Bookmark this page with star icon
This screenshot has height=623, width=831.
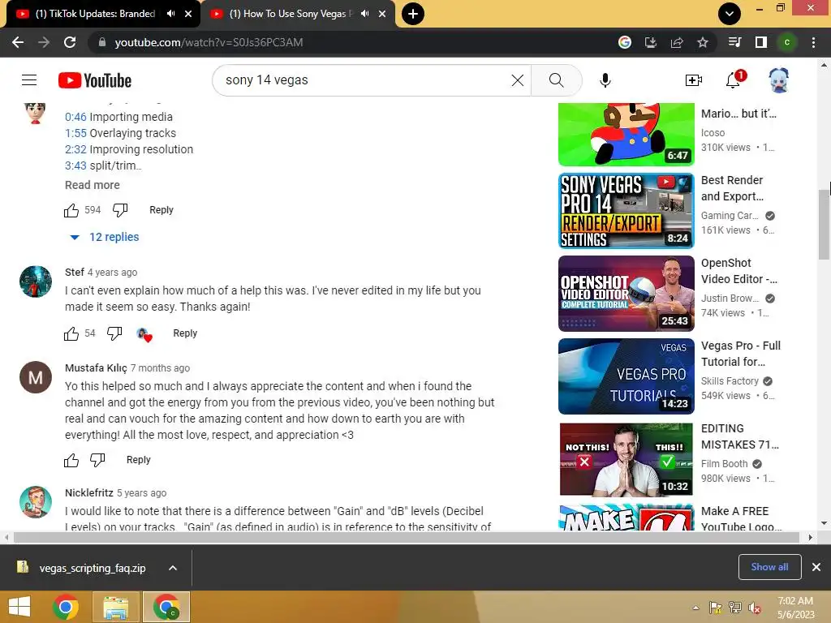703,42
